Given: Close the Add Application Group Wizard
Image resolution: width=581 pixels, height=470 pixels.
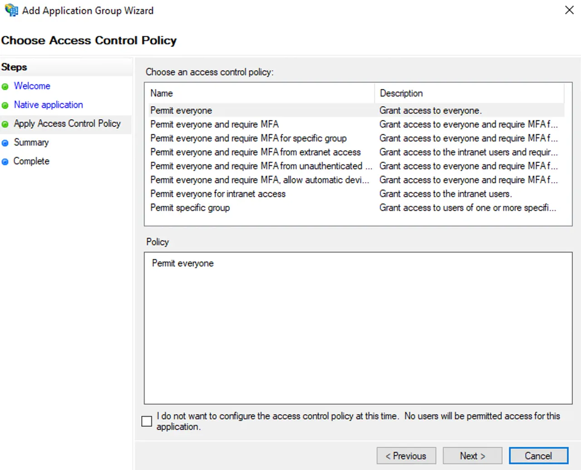Looking at the screenshot, I should [569, 10].
